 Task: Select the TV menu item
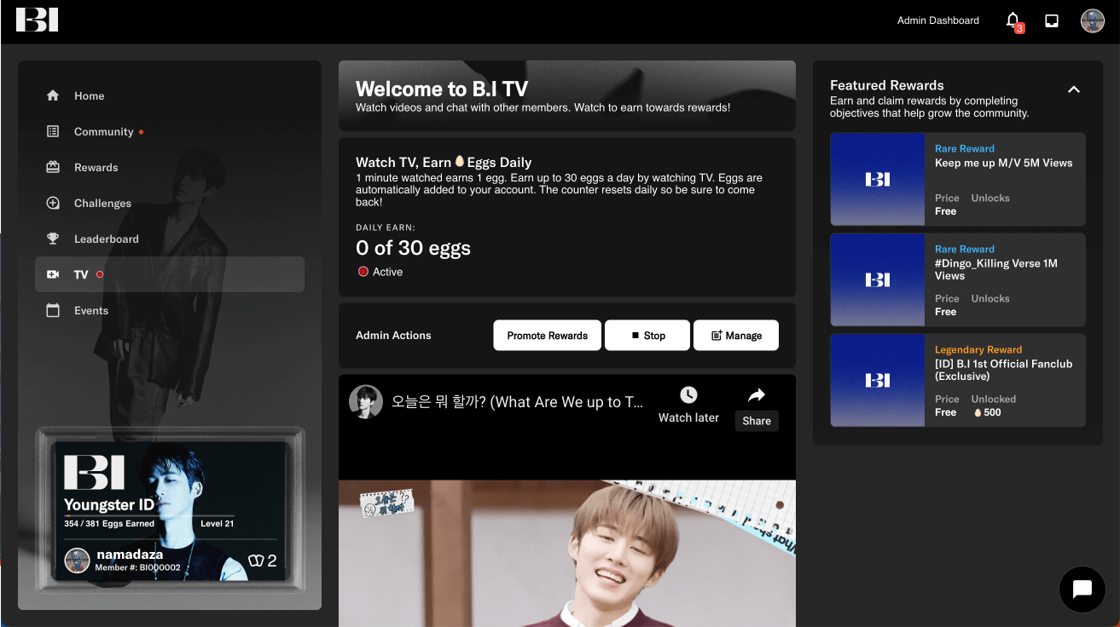click(170, 274)
